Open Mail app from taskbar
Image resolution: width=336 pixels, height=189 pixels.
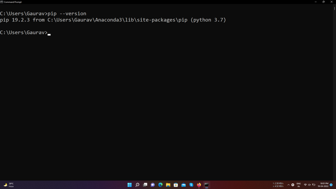pos(183,185)
